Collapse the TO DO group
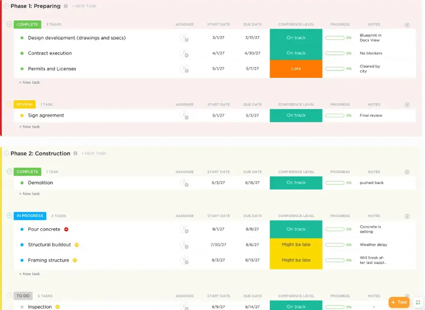The height and width of the screenshot is (310, 425). click(x=10, y=295)
